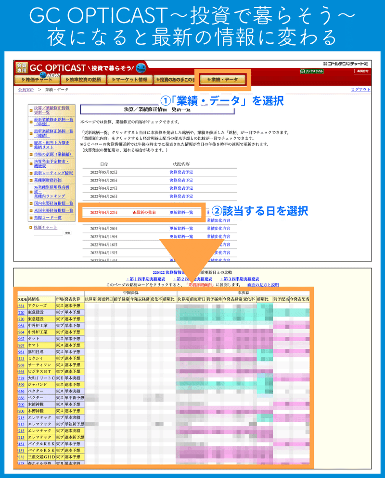The width and height of the screenshot is (385, 478).
Task: Click code 2528 for 大和ＪリートＣ
Action: point(21,378)
